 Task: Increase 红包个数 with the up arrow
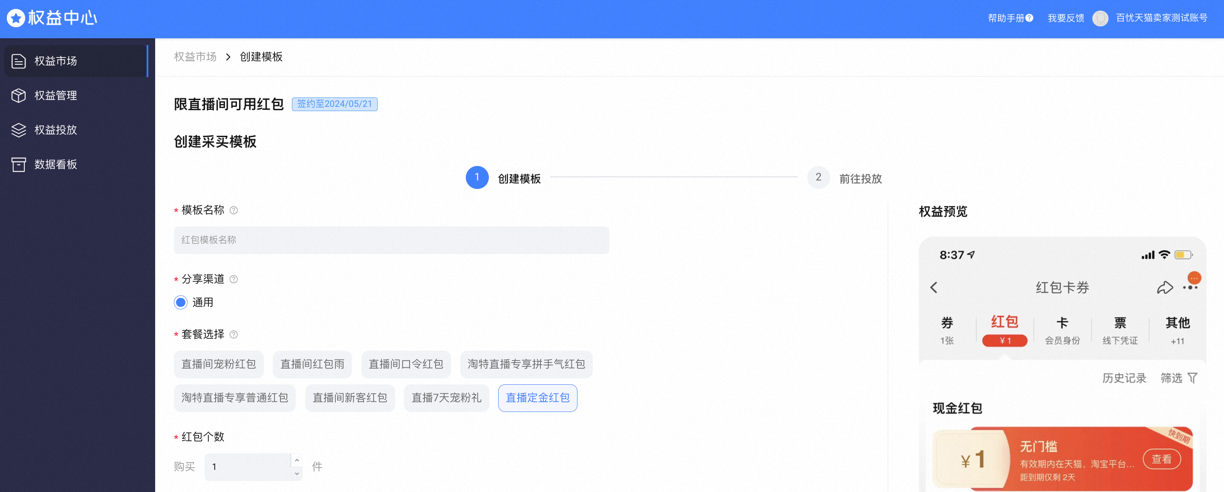coord(297,460)
